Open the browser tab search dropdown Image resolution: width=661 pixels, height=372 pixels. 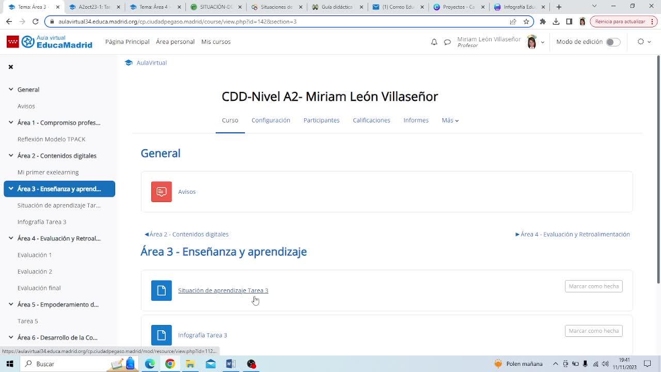pos(594,7)
